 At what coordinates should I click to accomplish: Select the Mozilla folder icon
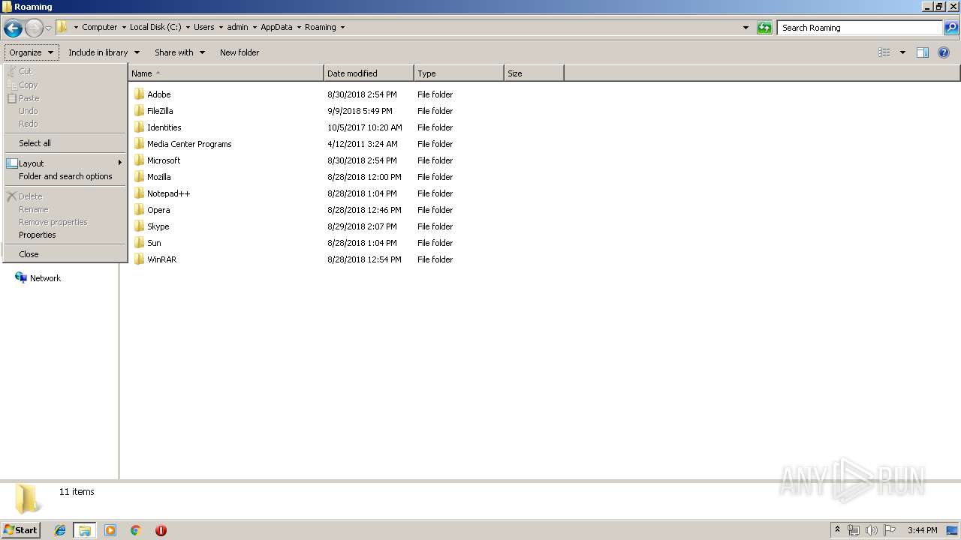coord(139,177)
